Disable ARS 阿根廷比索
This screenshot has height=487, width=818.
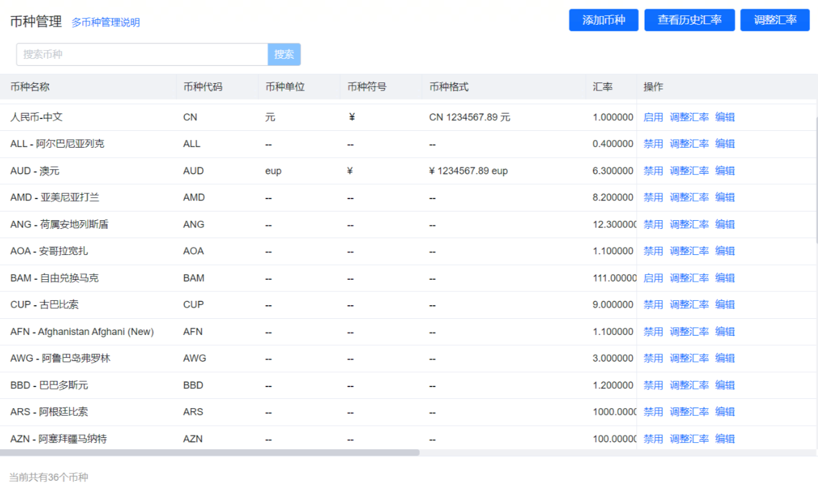tap(653, 411)
